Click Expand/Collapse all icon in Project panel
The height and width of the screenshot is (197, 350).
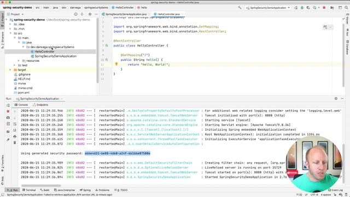point(82,14)
